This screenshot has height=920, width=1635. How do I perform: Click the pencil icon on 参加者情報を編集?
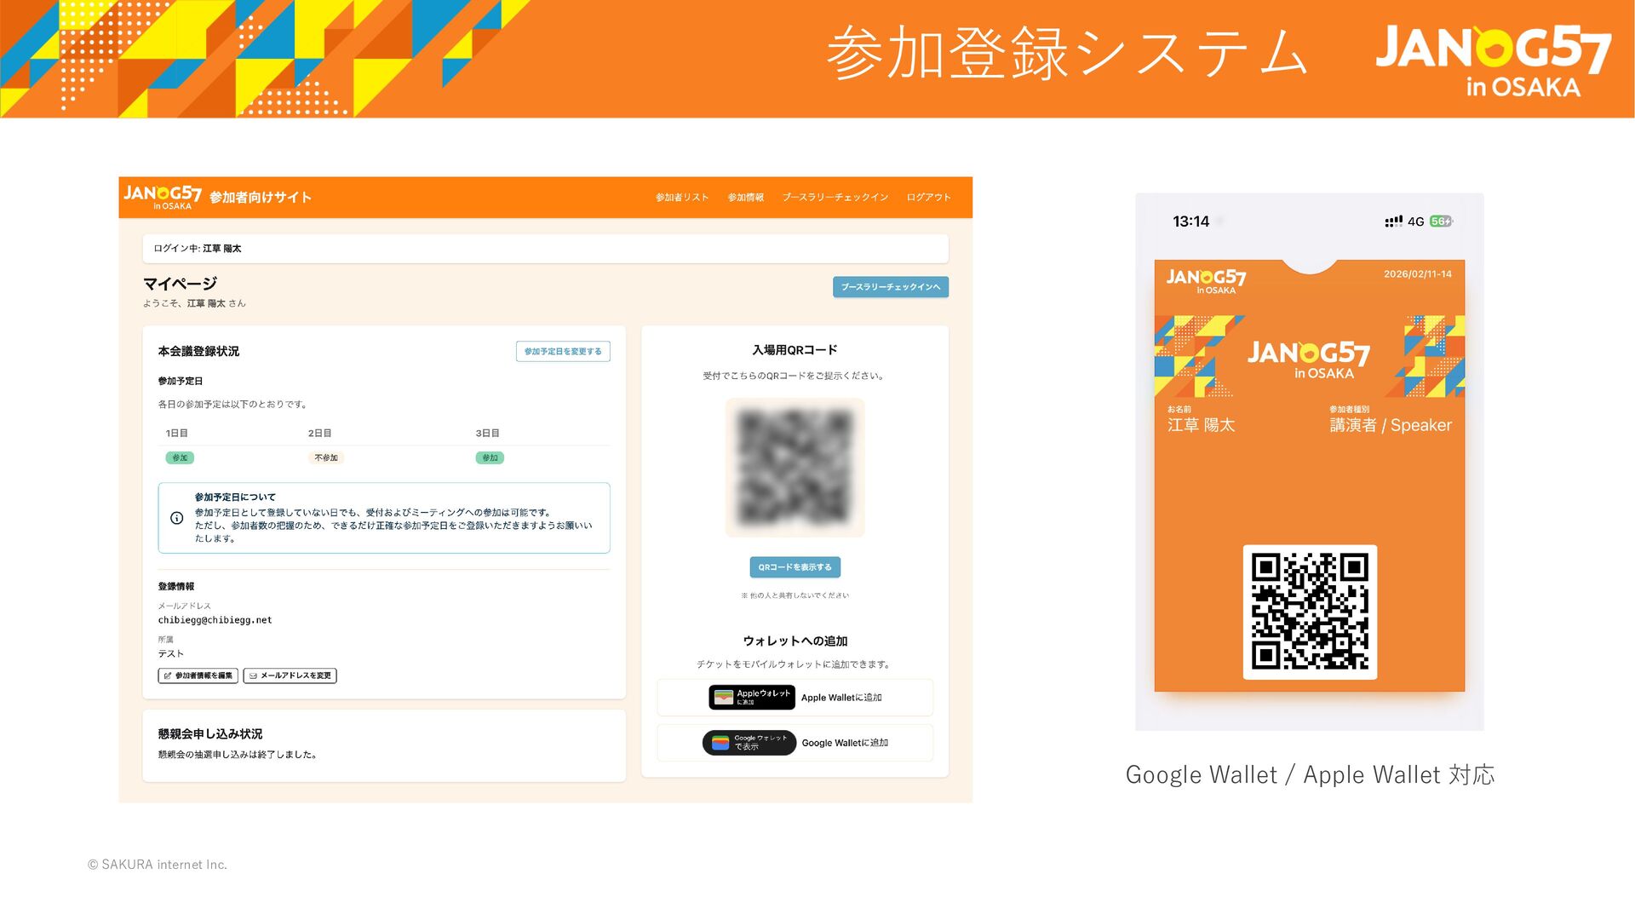click(x=168, y=676)
